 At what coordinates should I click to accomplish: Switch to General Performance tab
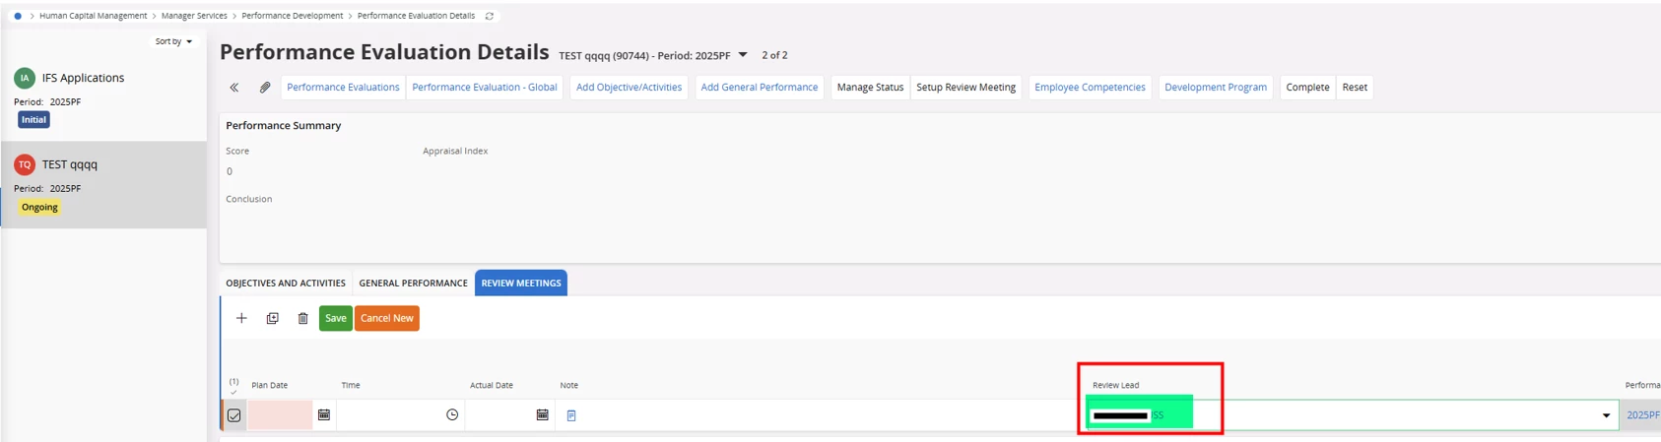pos(413,284)
